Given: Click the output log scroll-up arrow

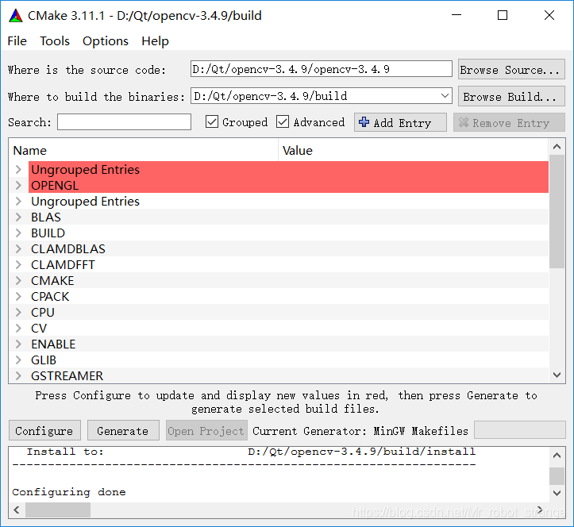Looking at the screenshot, I should [557, 456].
